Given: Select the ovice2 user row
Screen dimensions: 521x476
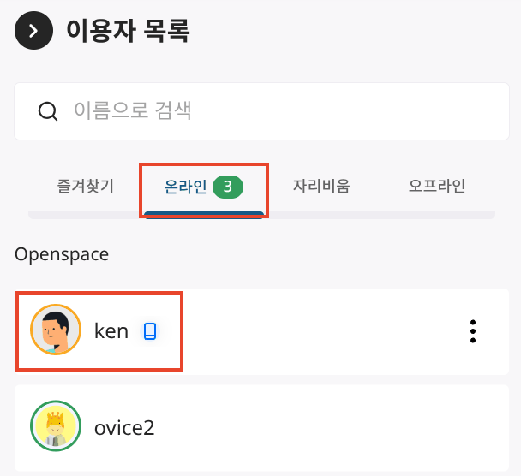Looking at the screenshot, I should point(262,428).
